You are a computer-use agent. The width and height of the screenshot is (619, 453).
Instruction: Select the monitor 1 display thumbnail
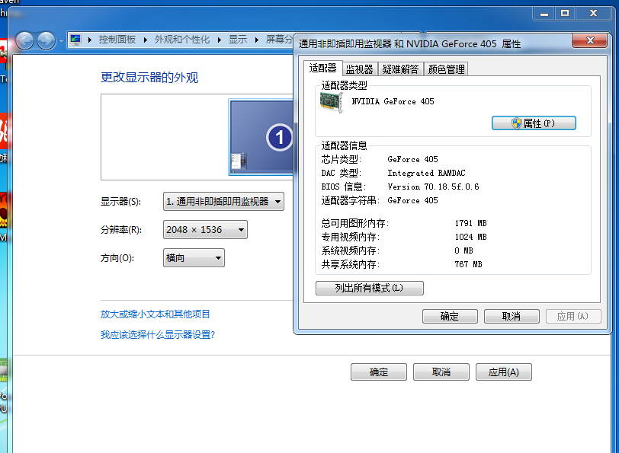click(x=261, y=137)
